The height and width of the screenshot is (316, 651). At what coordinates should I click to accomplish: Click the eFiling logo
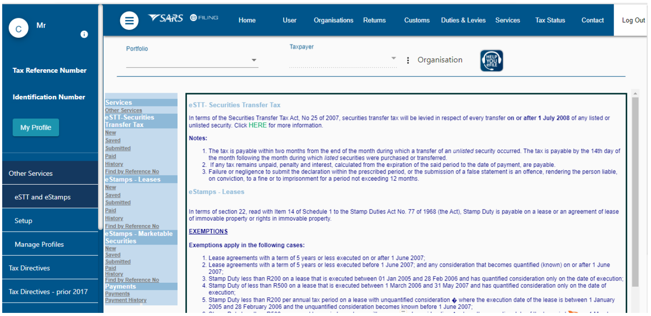tap(204, 17)
